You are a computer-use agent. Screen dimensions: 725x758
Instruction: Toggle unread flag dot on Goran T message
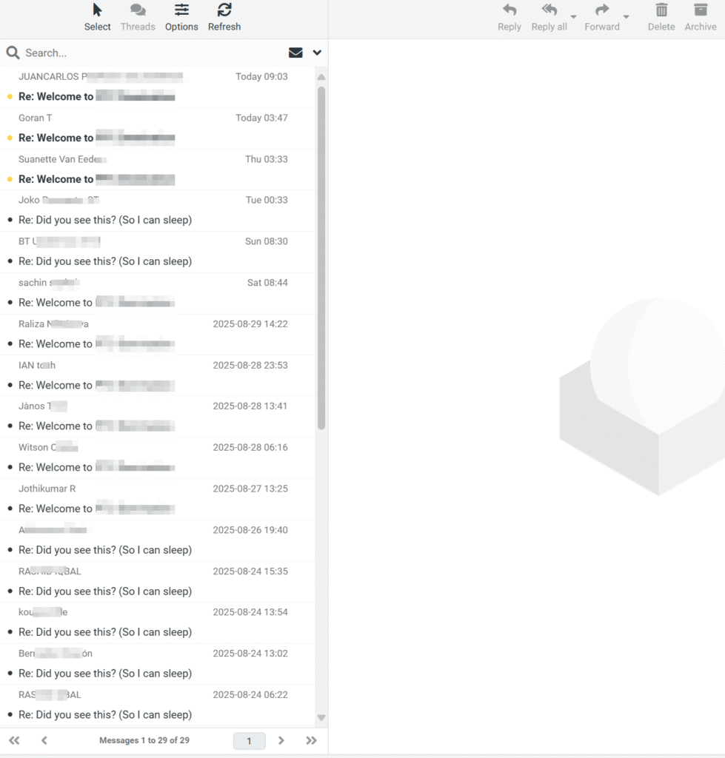click(10, 138)
